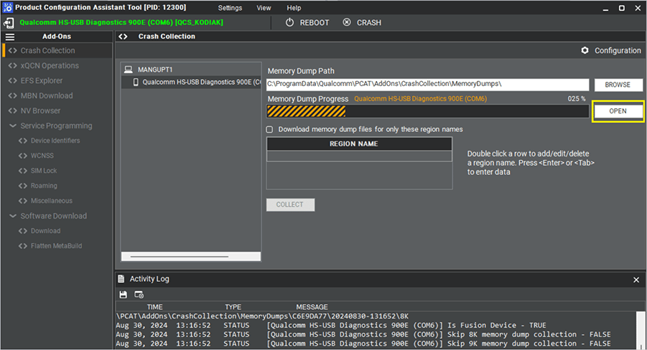This screenshot has height=350, width=647.
Task: Open the Help menu
Action: pyautogui.click(x=294, y=8)
